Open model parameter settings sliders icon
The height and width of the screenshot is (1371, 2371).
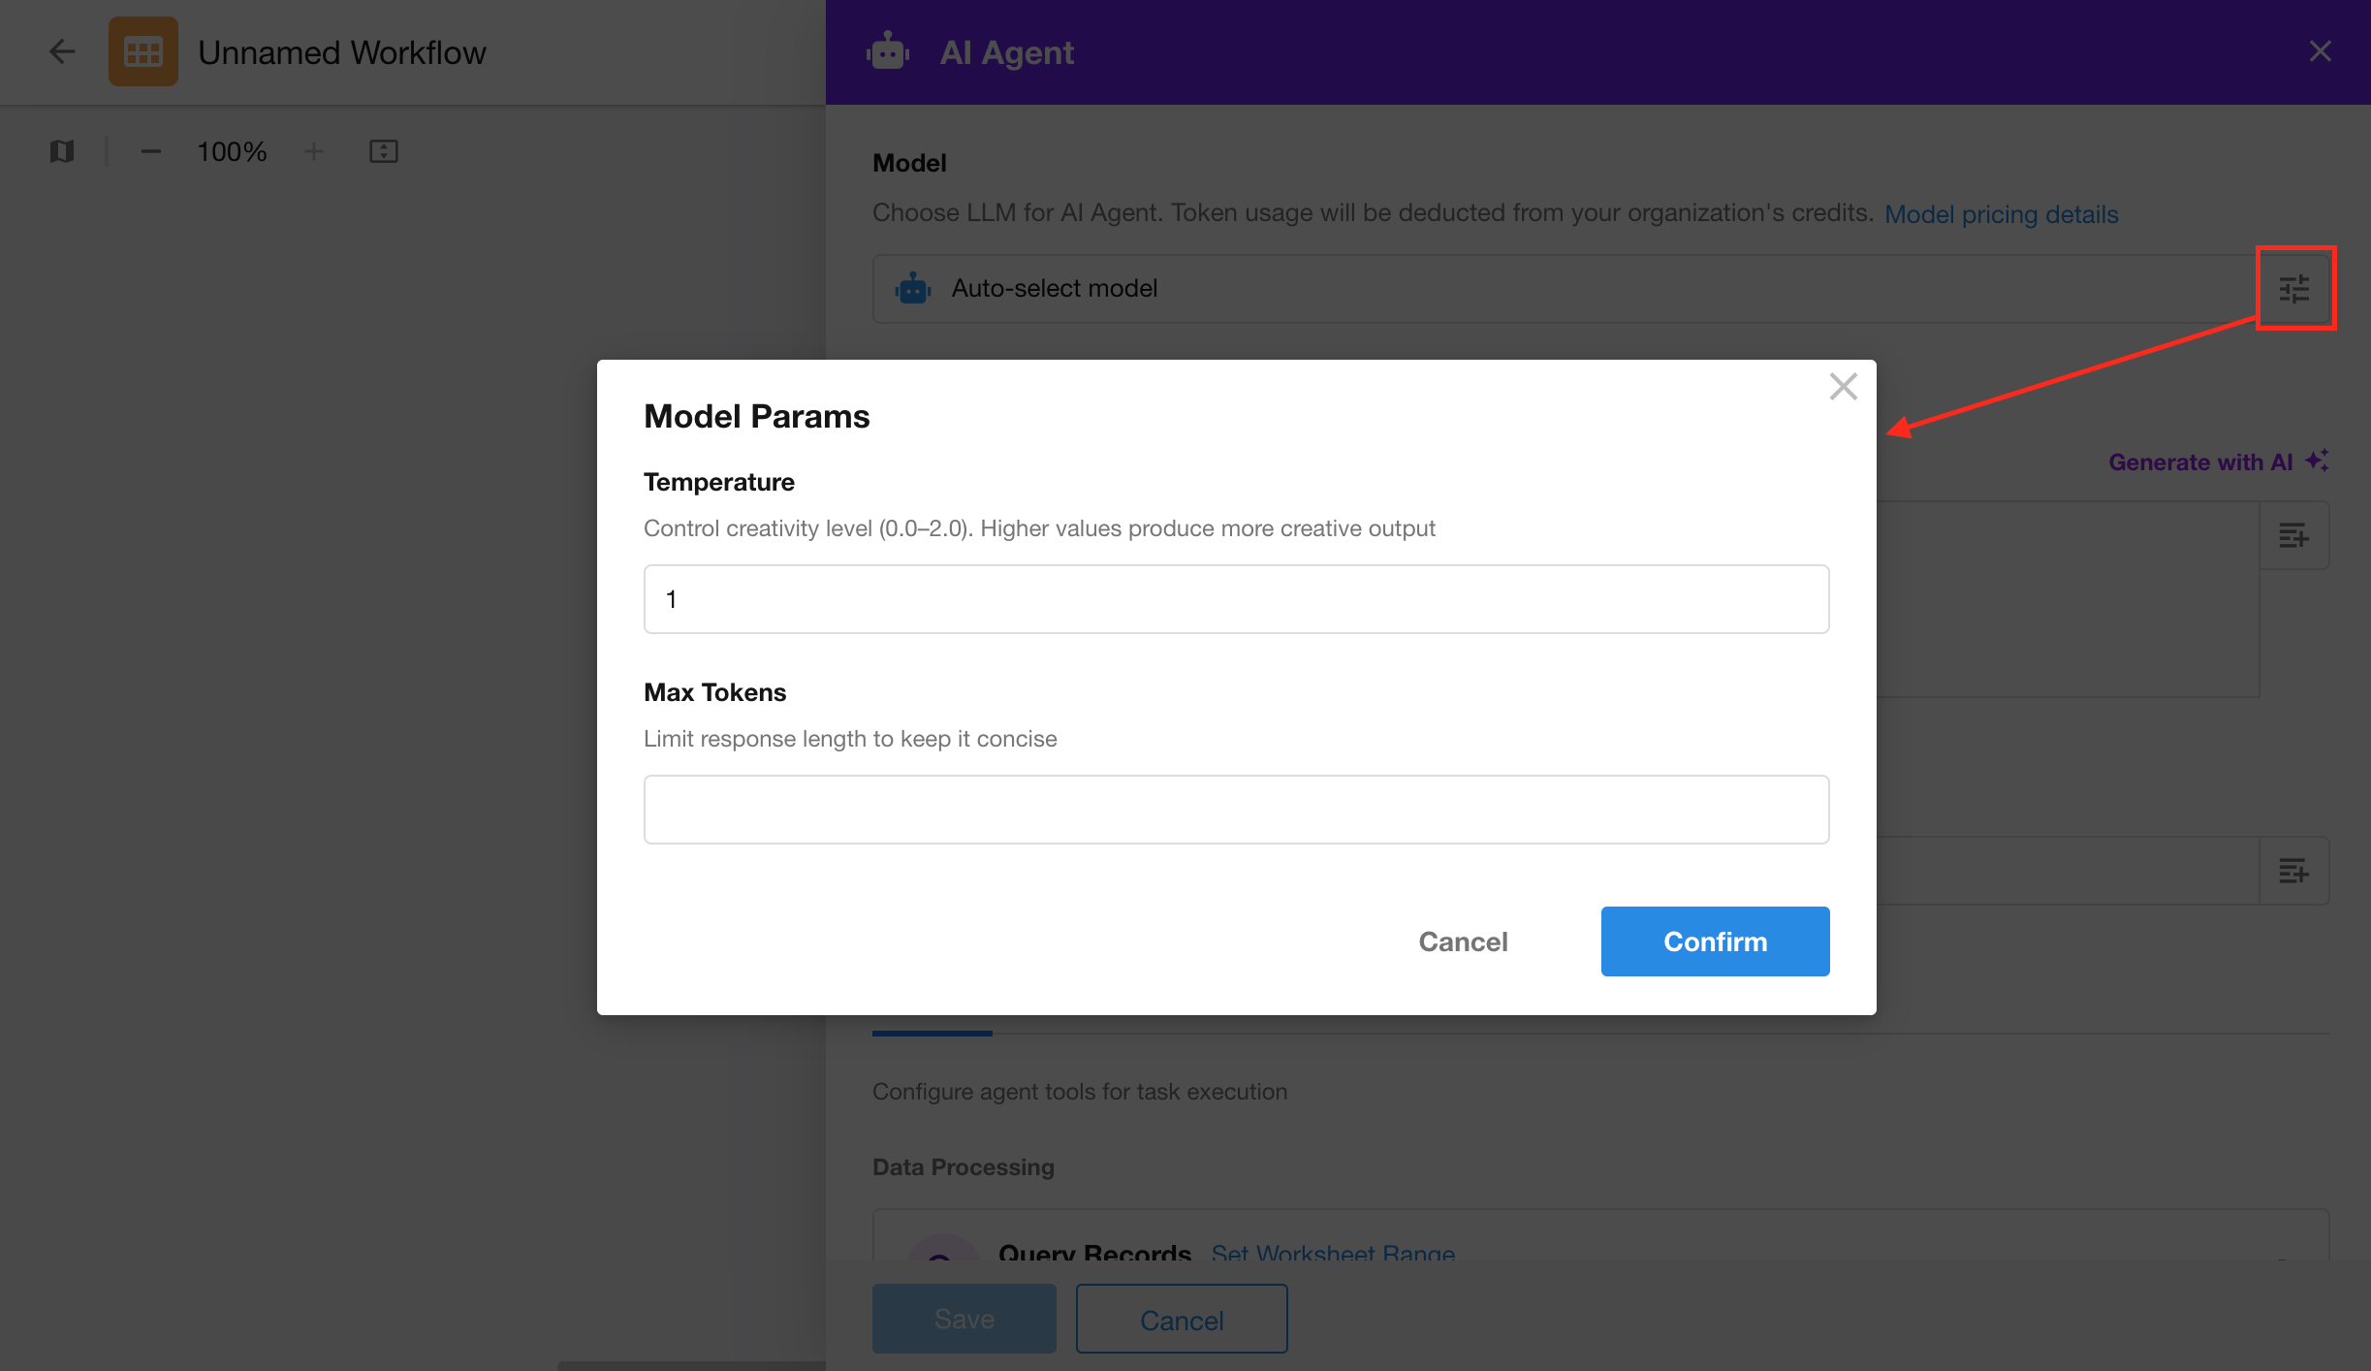coord(2294,288)
